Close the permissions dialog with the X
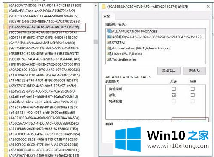This screenshot has width=214, height=157. 208,6
